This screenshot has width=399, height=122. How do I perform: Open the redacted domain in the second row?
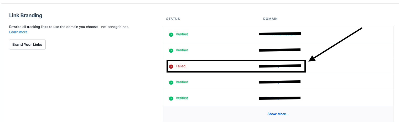pos(280,50)
